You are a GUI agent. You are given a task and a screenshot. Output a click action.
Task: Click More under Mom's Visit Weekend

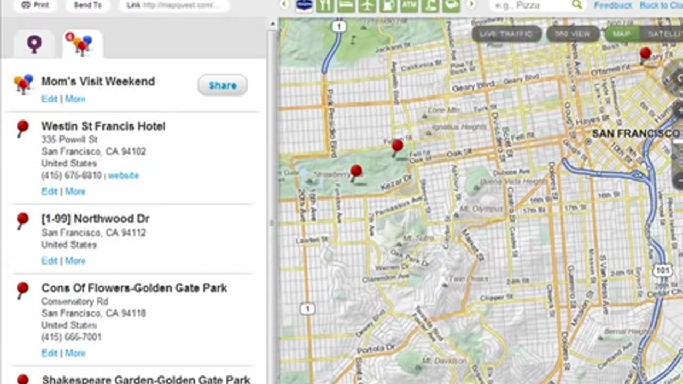coord(75,99)
